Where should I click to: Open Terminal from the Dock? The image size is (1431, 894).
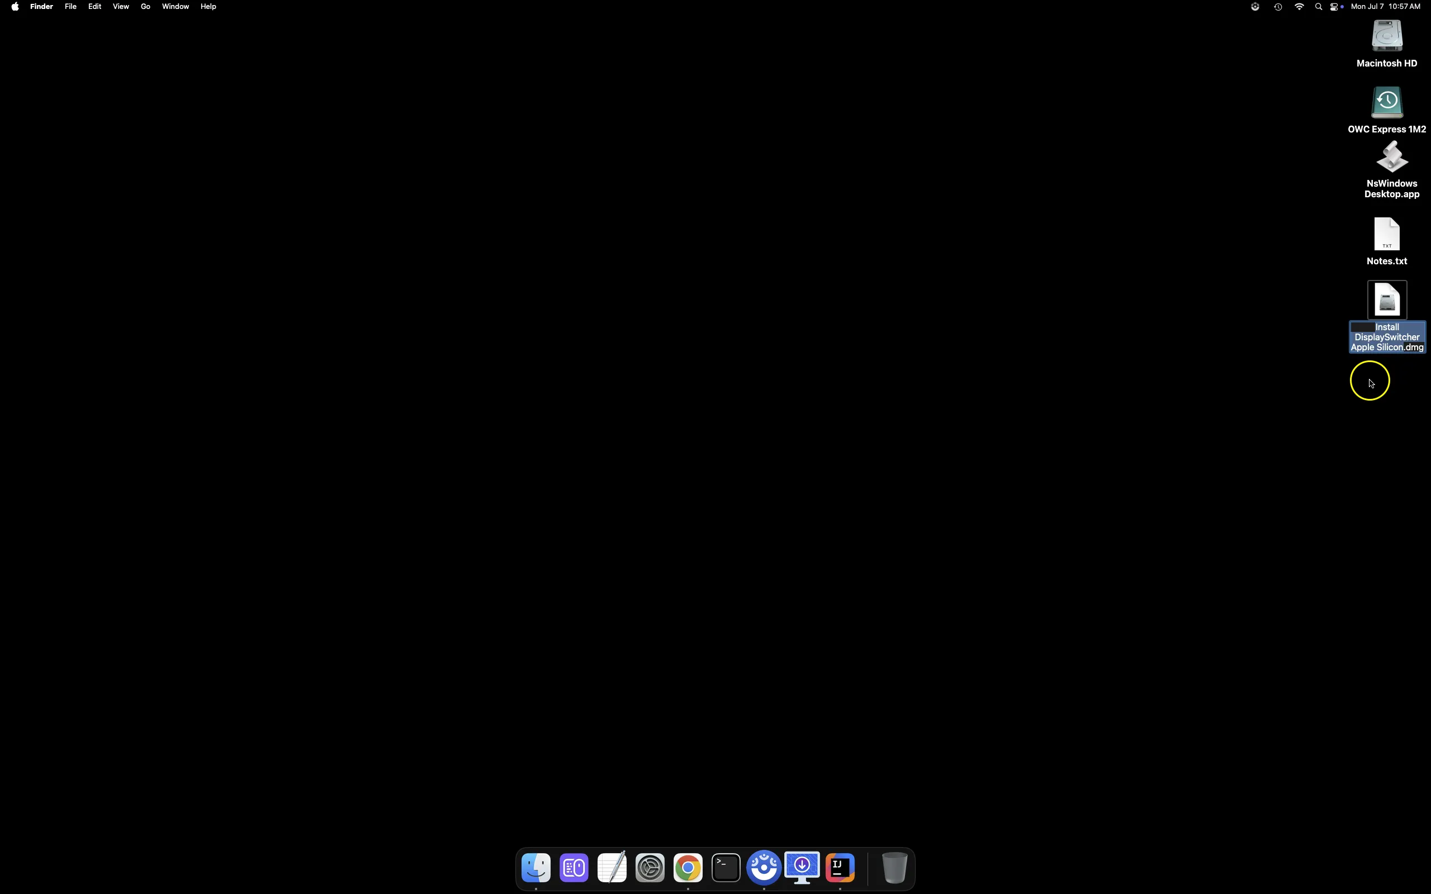pyautogui.click(x=727, y=868)
